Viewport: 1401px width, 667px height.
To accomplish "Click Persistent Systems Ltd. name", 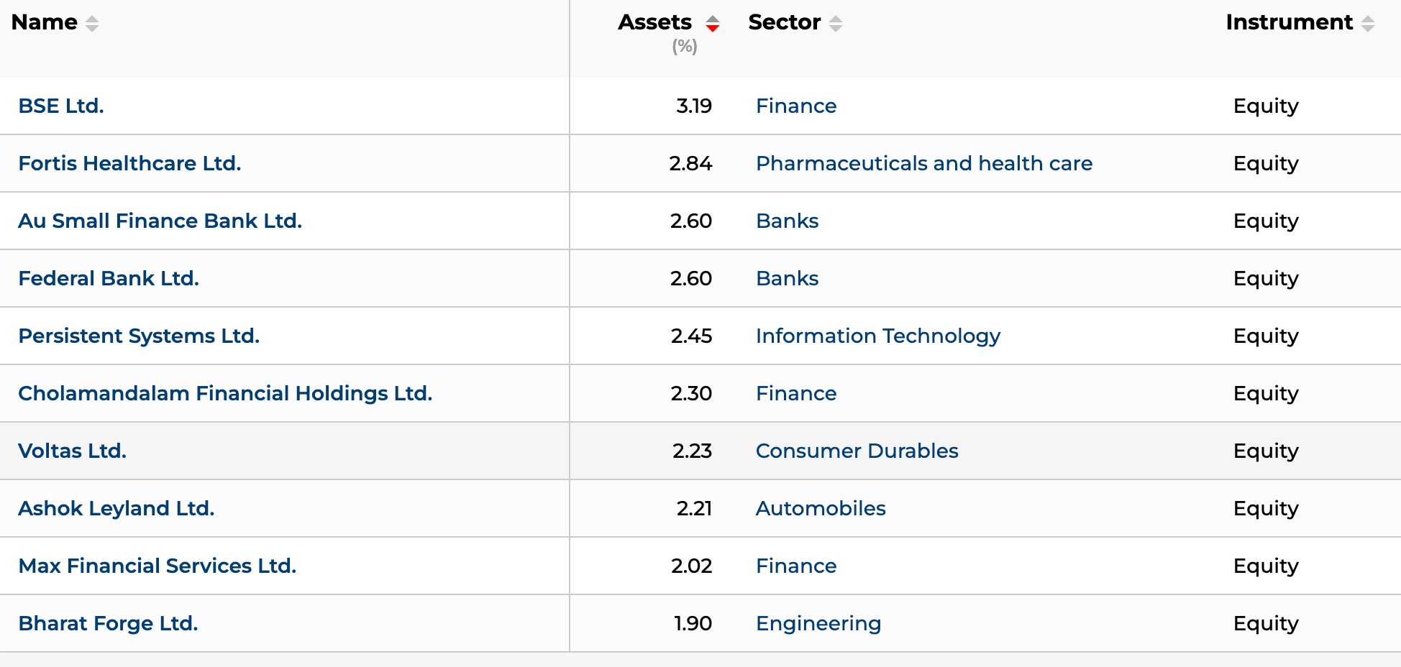I will pyautogui.click(x=139, y=336).
